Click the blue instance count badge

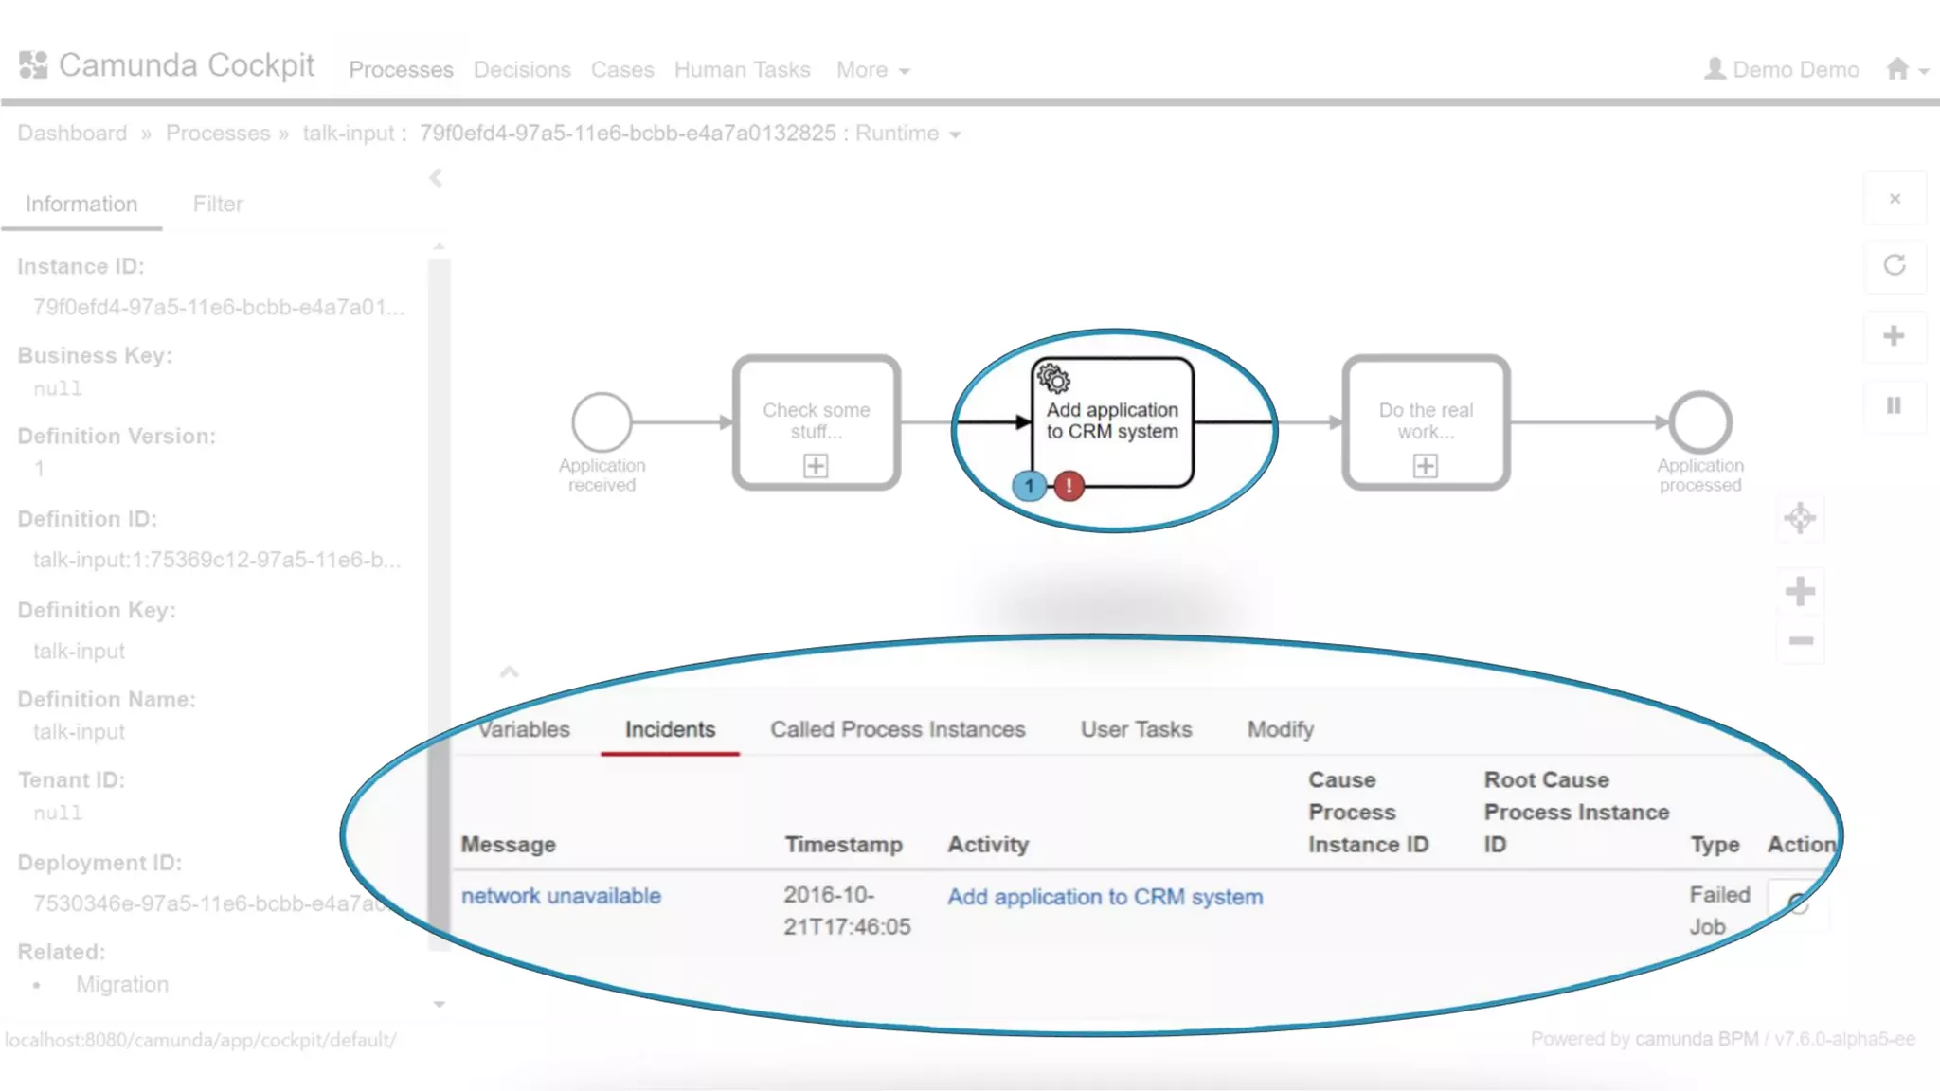(x=1029, y=486)
